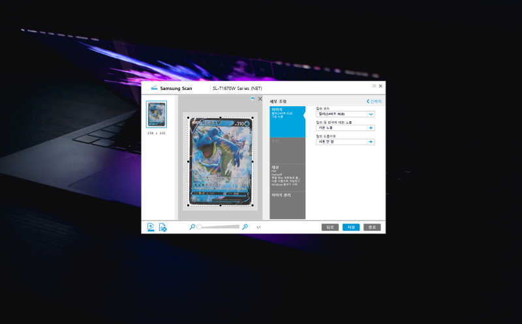Click the delete scanned page icon

coord(162,228)
